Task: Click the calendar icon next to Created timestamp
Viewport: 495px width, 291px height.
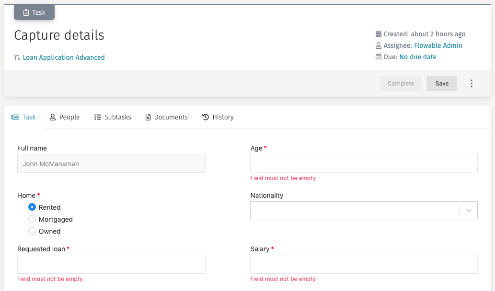Action: click(379, 34)
